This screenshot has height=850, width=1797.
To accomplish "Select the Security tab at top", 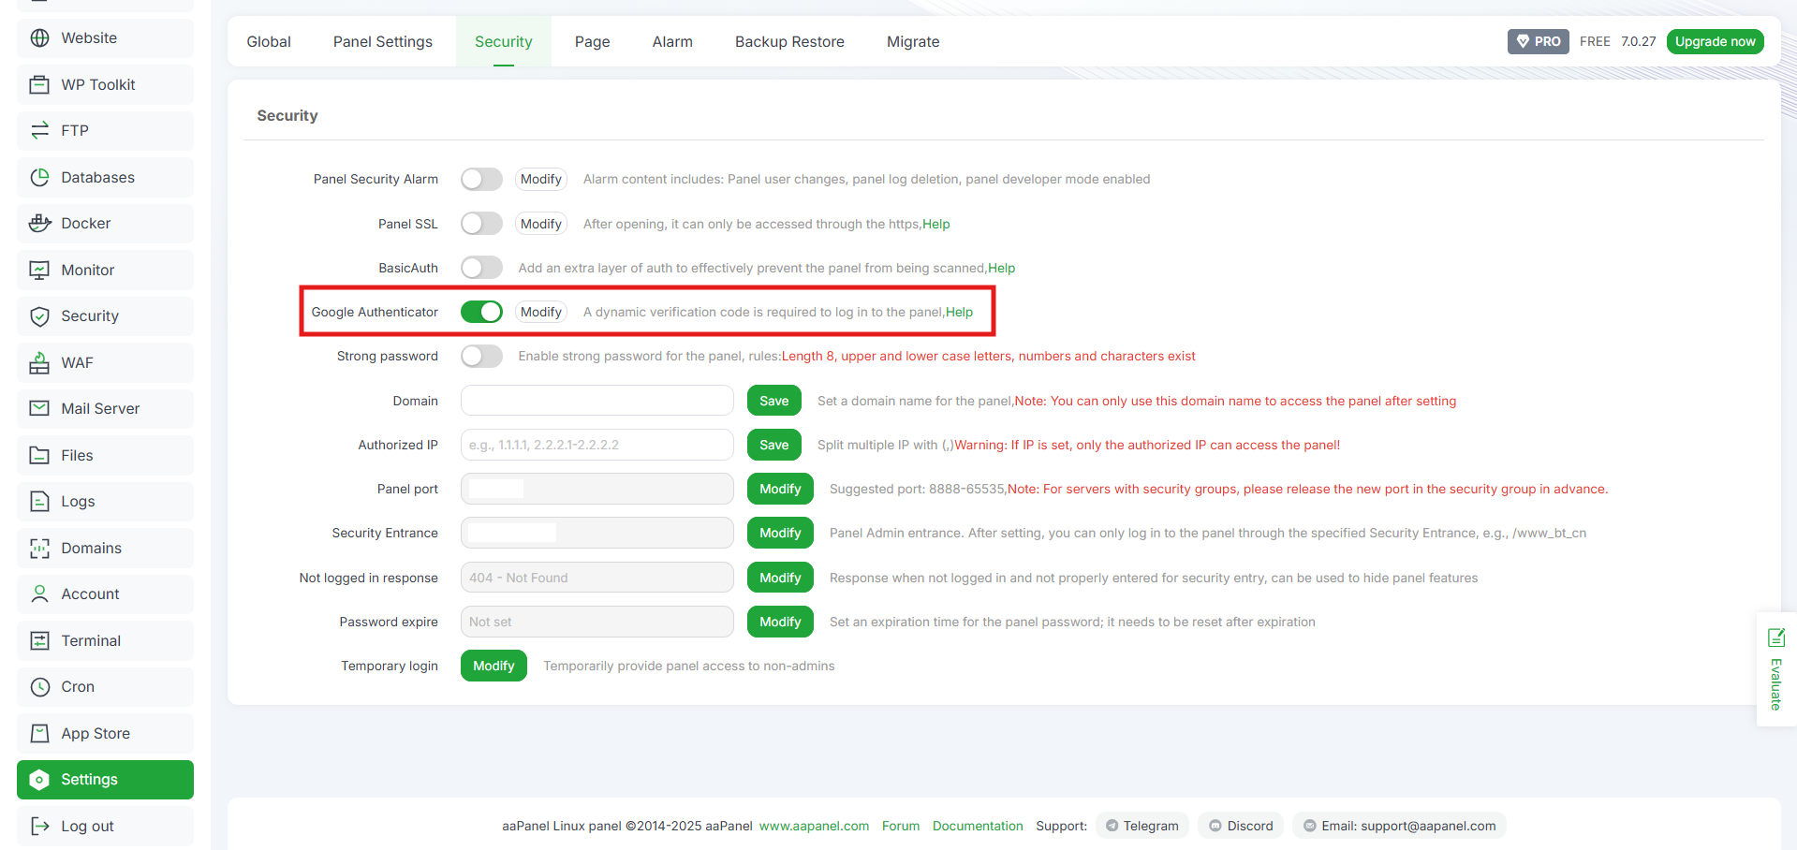I will [504, 41].
